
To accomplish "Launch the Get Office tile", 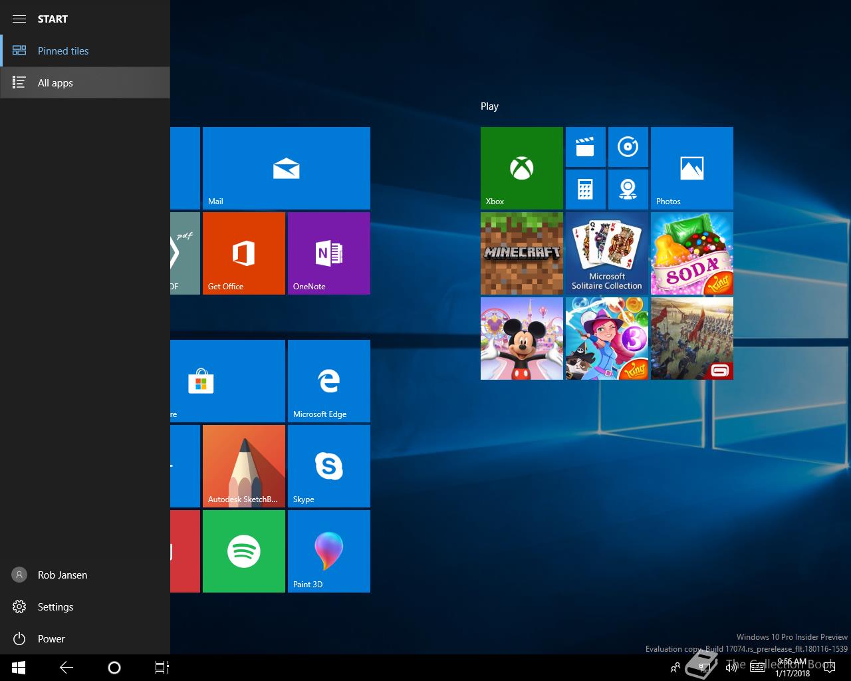I will tap(244, 253).
